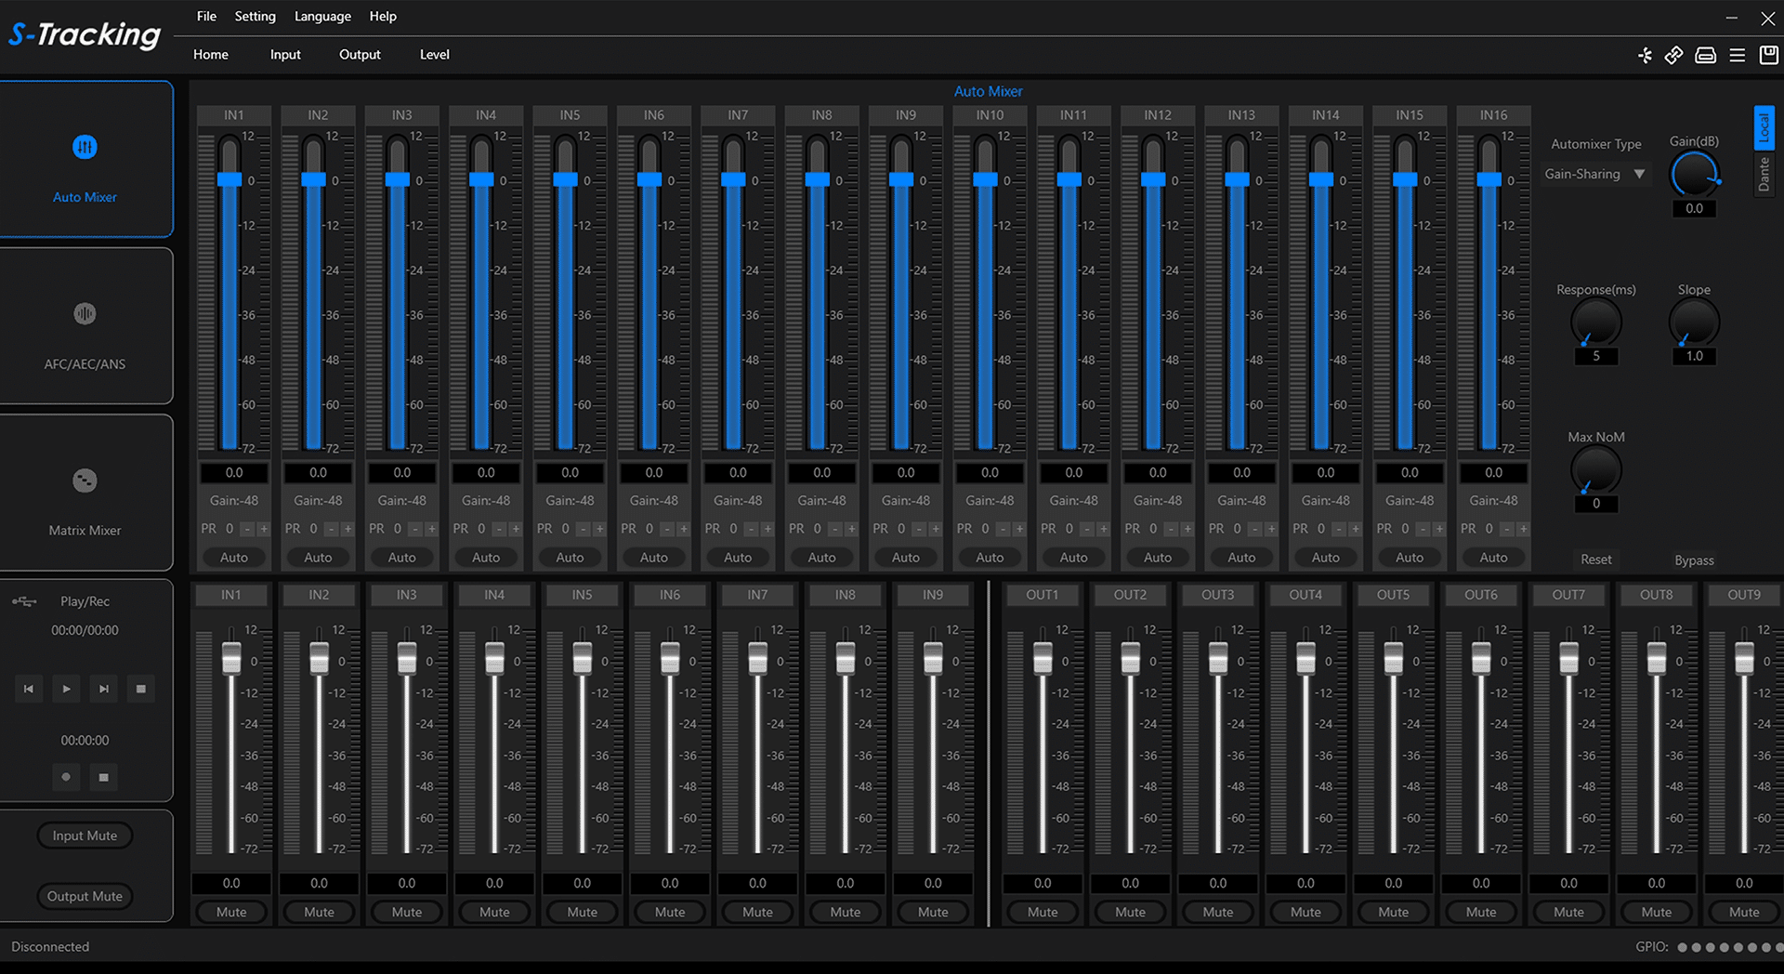Screen dimensions: 1784x974
Task: Click the Bypass button
Action: [1693, 560]
